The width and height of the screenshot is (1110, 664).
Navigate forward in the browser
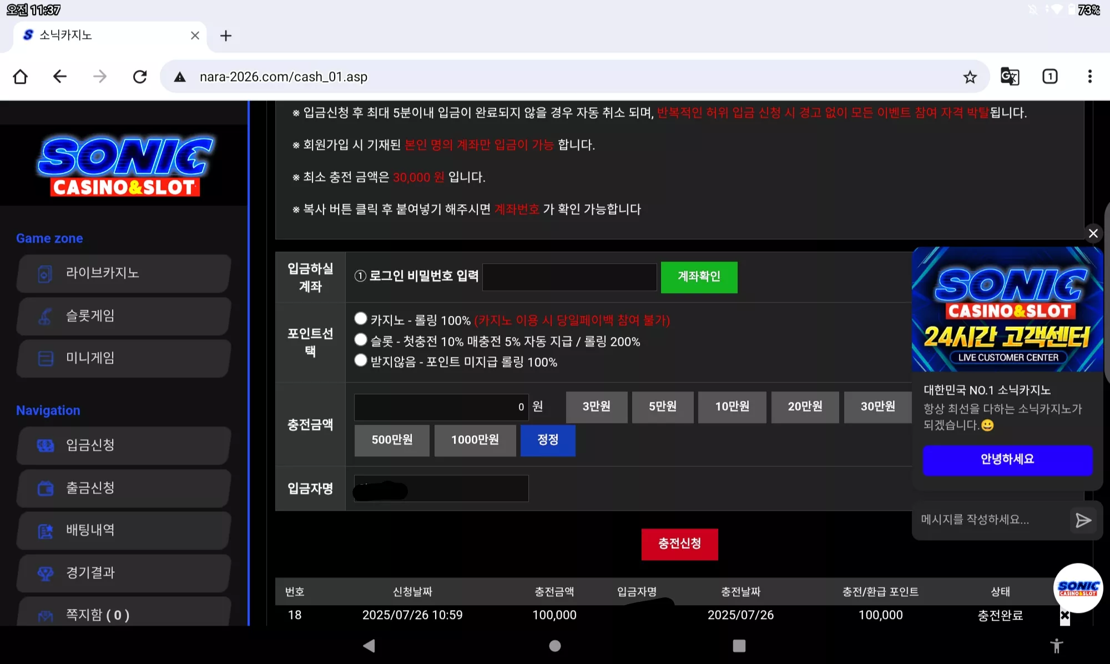click(x=100, y=77)
